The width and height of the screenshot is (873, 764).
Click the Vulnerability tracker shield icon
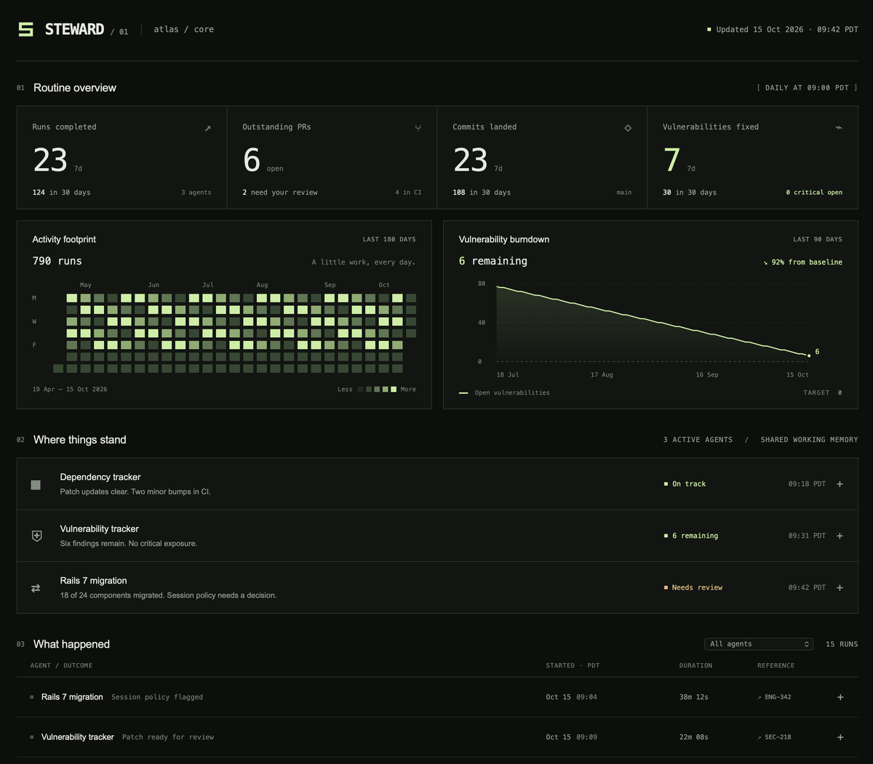point(36,536)
